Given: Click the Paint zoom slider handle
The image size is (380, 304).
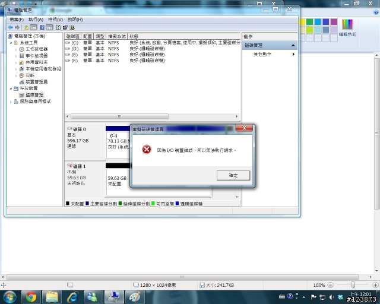Looking at the screenshot, I should coord(353,285).
